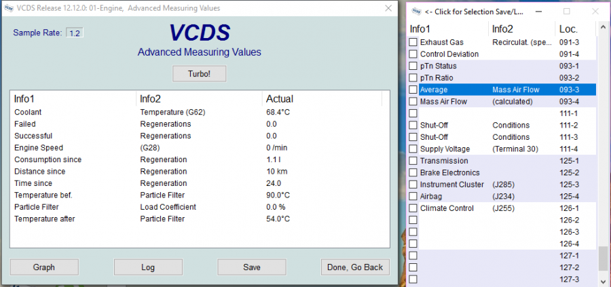Image resolution: width=611 pixels, height=287 pixels.
Task: Tick the Transmission 125-1 checkbox
Action: (x=413, y=161)
